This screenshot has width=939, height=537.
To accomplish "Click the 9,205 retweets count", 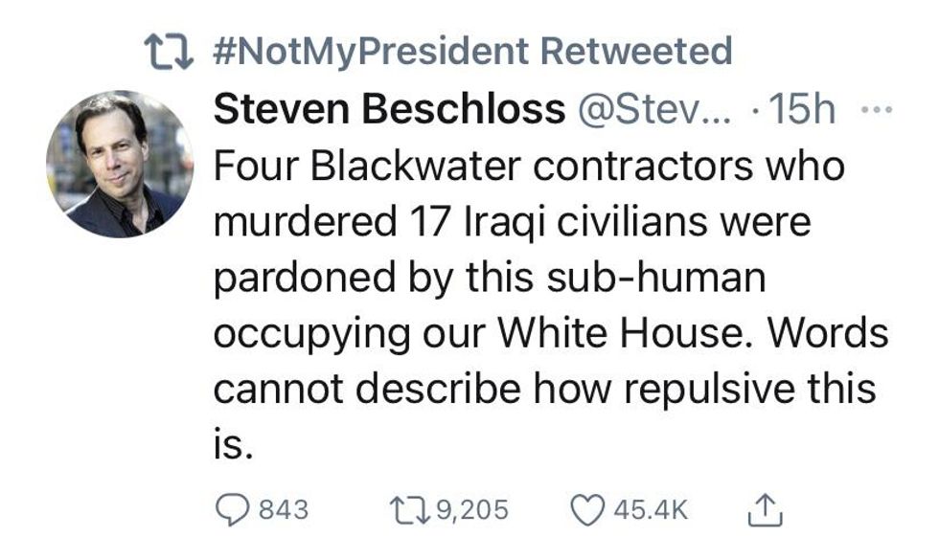I will pyautogui.click(x=471, y=508).
